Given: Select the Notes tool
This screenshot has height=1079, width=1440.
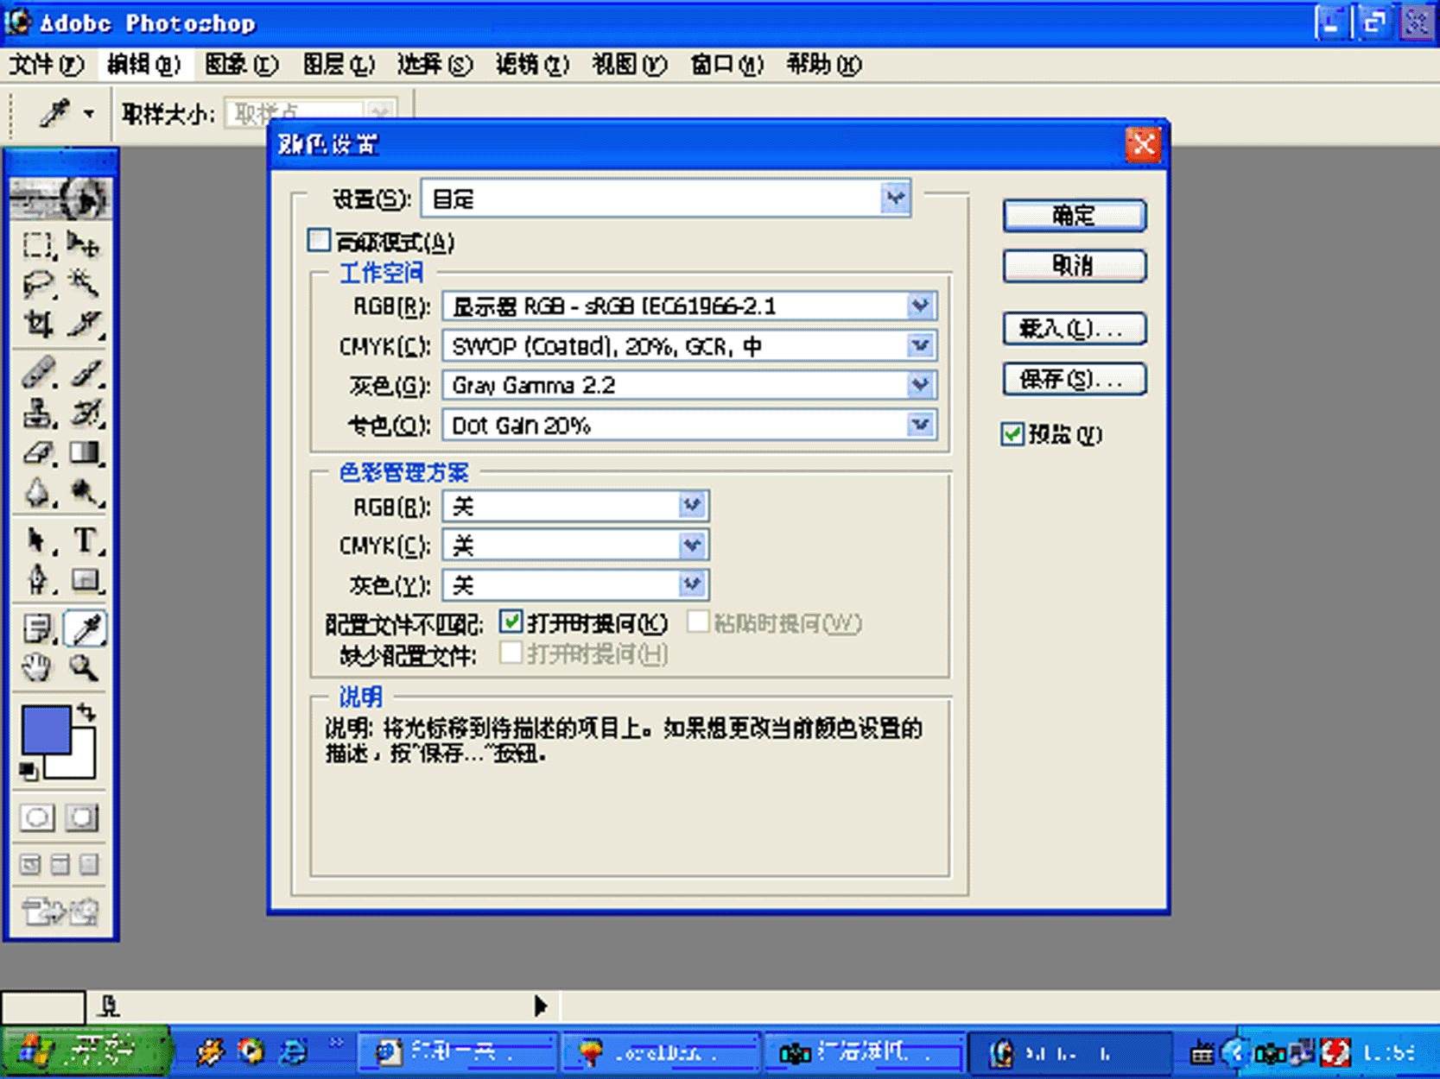Looking at the screenshot, I should 37,628.
